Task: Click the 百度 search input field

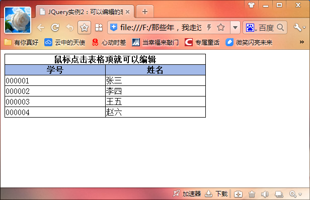Action: coord(266,28)
